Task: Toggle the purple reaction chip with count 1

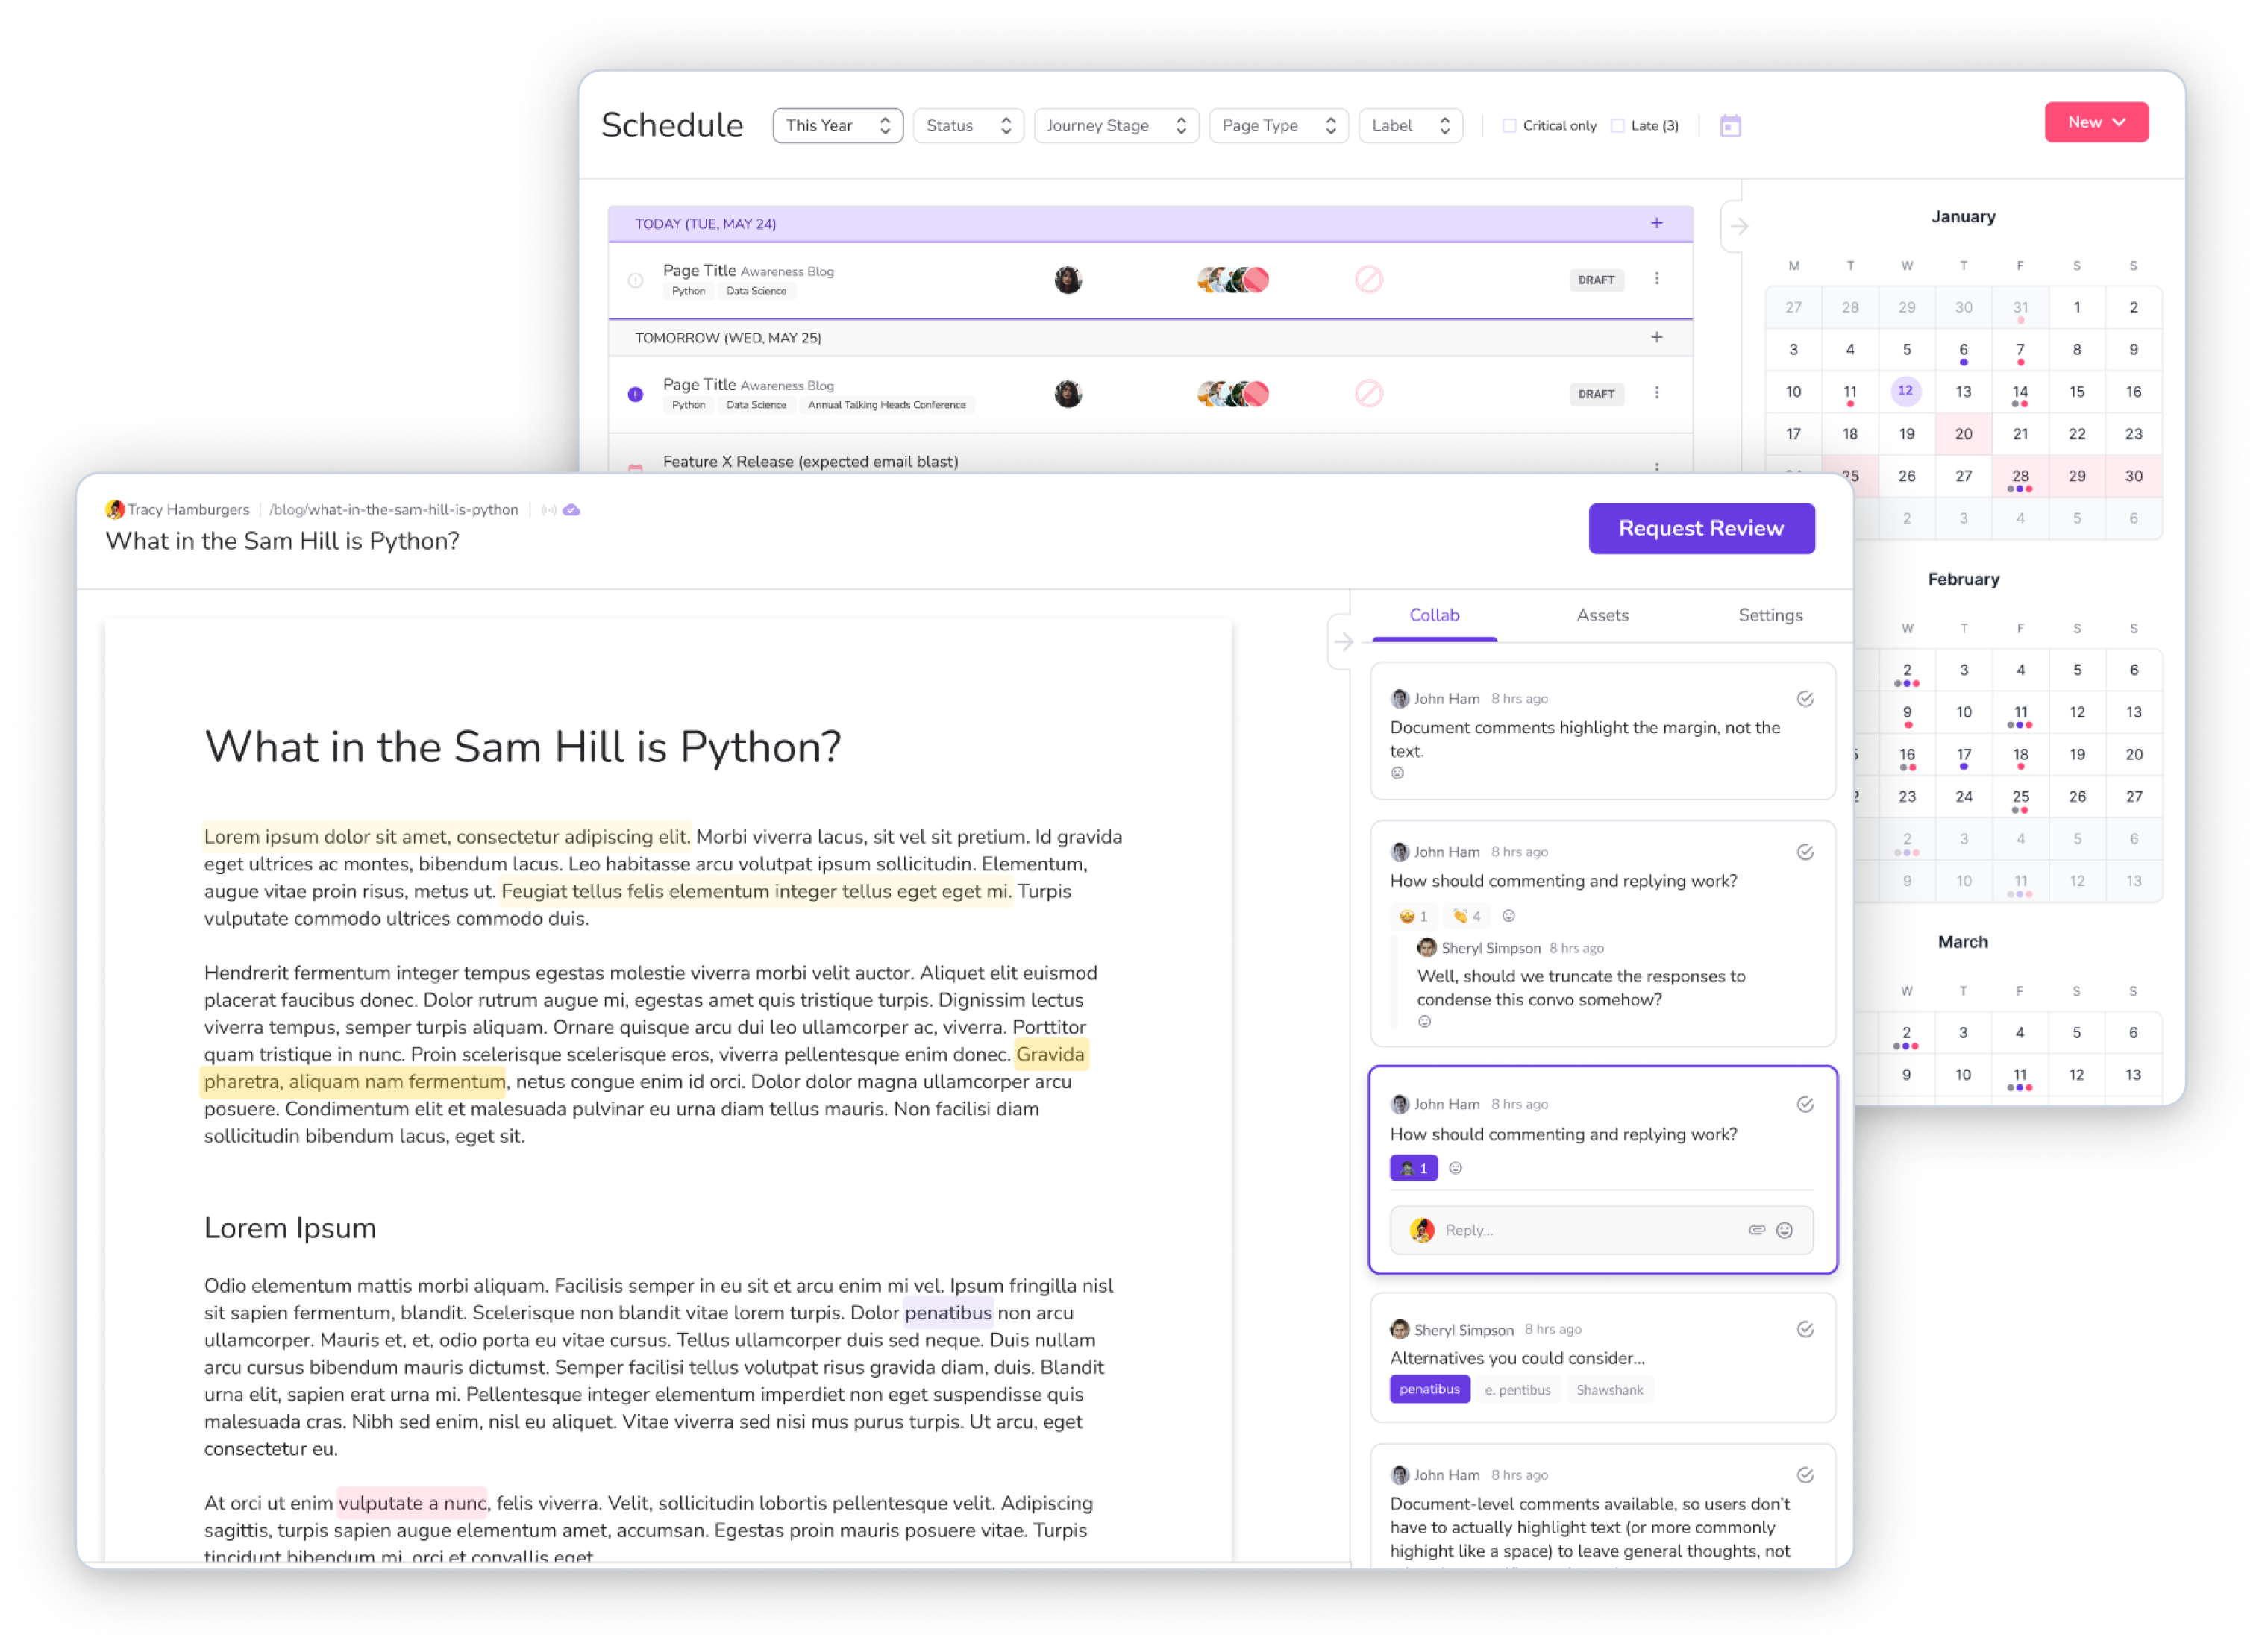Action: coord(1413,1168)
